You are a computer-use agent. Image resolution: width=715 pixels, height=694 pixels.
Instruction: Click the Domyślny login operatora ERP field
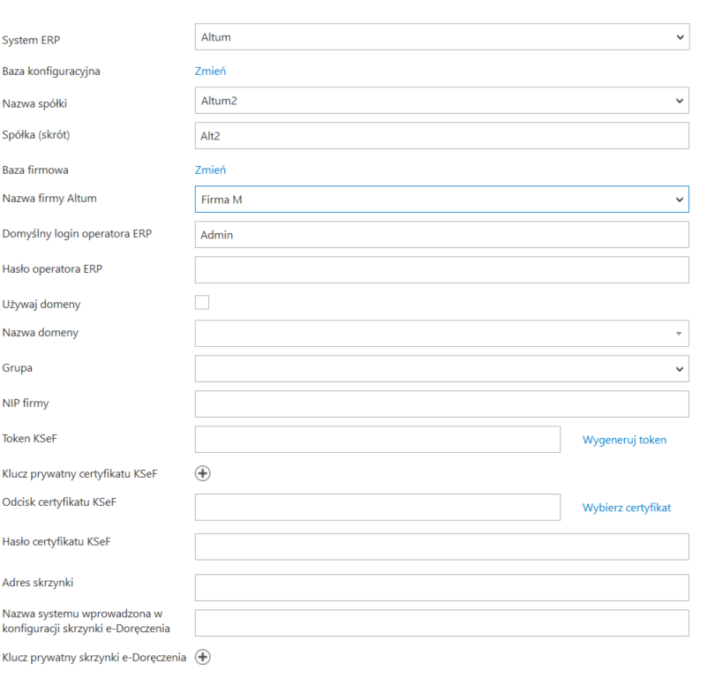(x=441, y=235)
